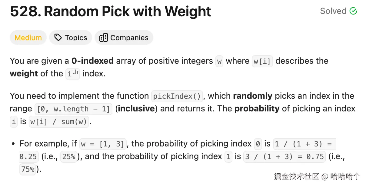Click the "3 / (1 + 3) = 0.75" code

point(284,157)
